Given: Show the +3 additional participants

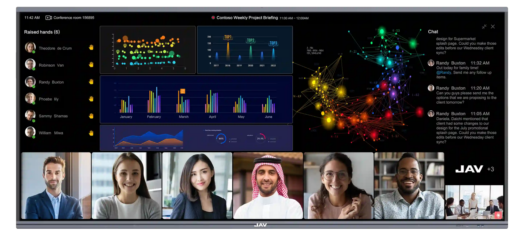Looking at the screenshot, I should (490, 169).
